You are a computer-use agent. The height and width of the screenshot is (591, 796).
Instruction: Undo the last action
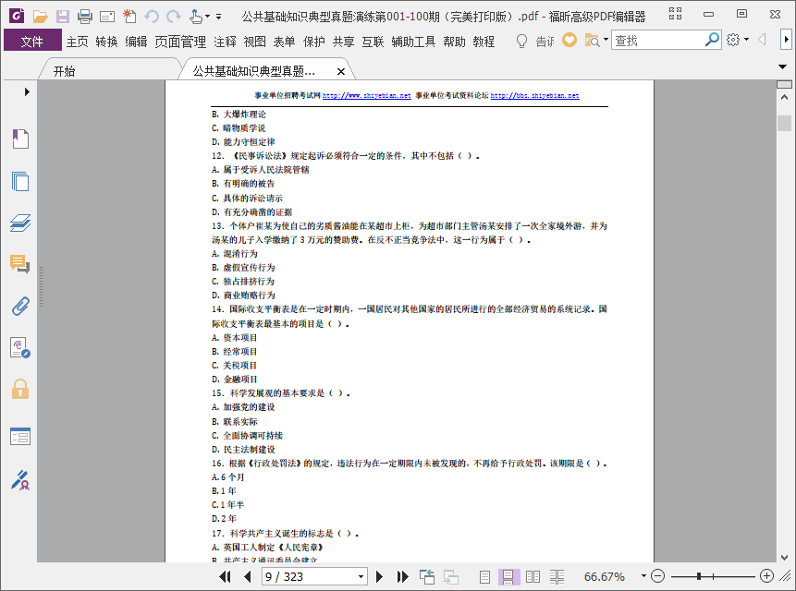coord(152,17)
